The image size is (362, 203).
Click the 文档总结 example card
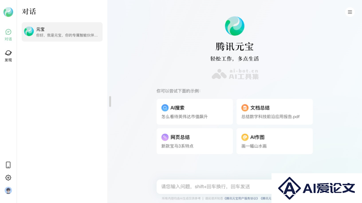(x=275, y=112)
